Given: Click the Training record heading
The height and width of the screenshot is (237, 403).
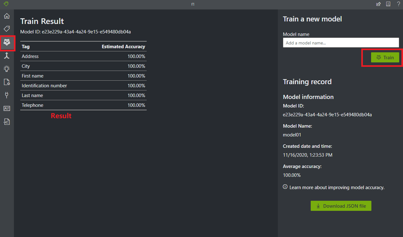Looking at the screenshot, I should tap(307, 82).
